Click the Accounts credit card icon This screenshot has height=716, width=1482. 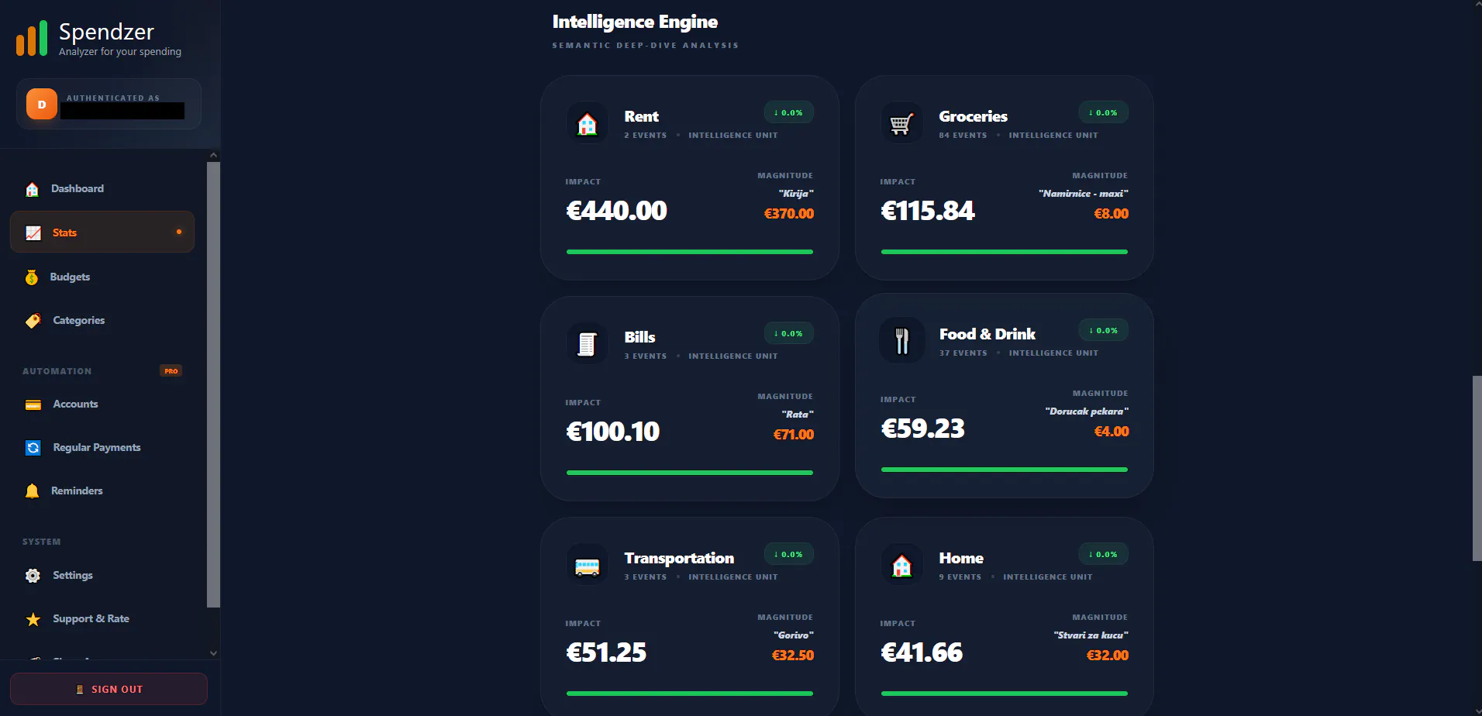coord(33,404)
